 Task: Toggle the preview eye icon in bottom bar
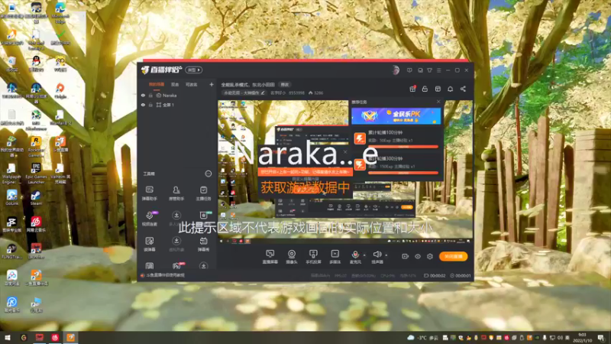tap(417, 256)
